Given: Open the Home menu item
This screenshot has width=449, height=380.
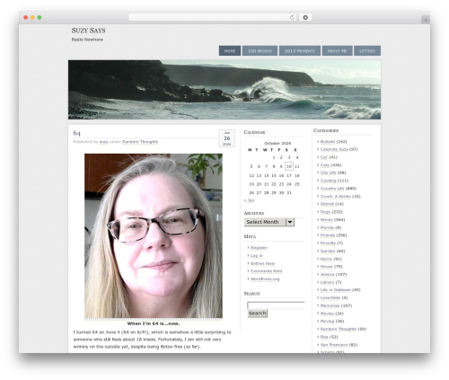Looking at the screenshot, I should pos(230,51).
